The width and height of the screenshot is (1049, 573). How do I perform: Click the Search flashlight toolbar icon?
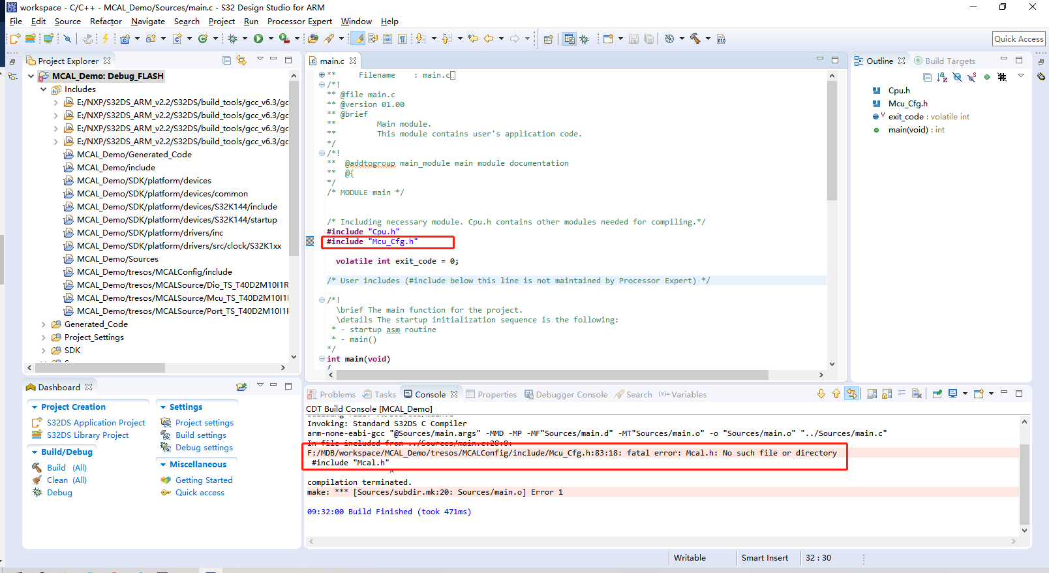329,39
